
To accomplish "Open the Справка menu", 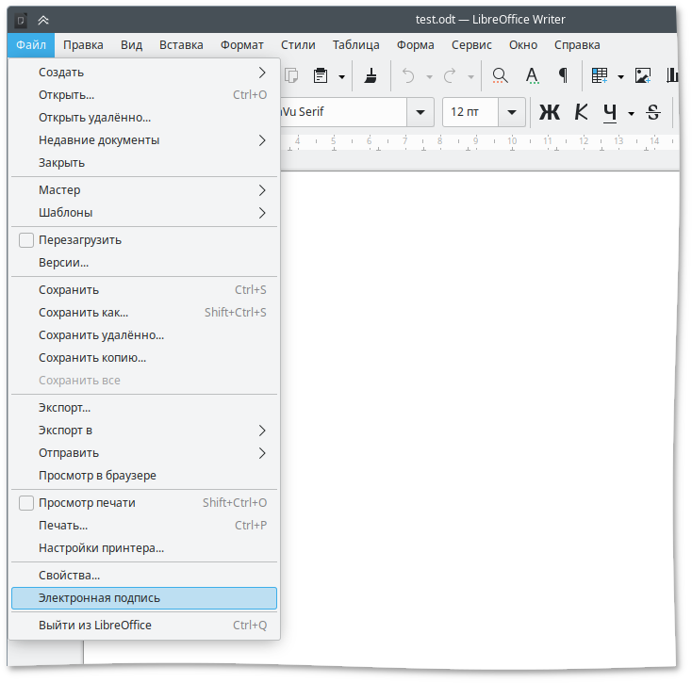I will [577, 45].
